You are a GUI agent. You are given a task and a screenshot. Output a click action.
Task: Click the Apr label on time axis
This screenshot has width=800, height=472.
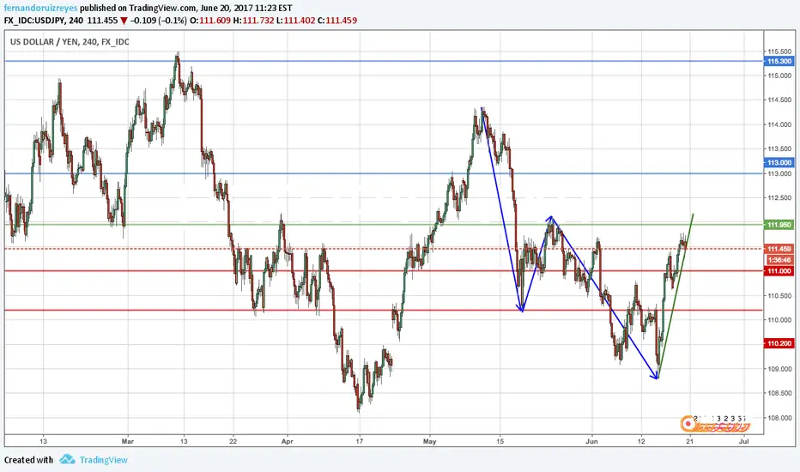point(288,441)
